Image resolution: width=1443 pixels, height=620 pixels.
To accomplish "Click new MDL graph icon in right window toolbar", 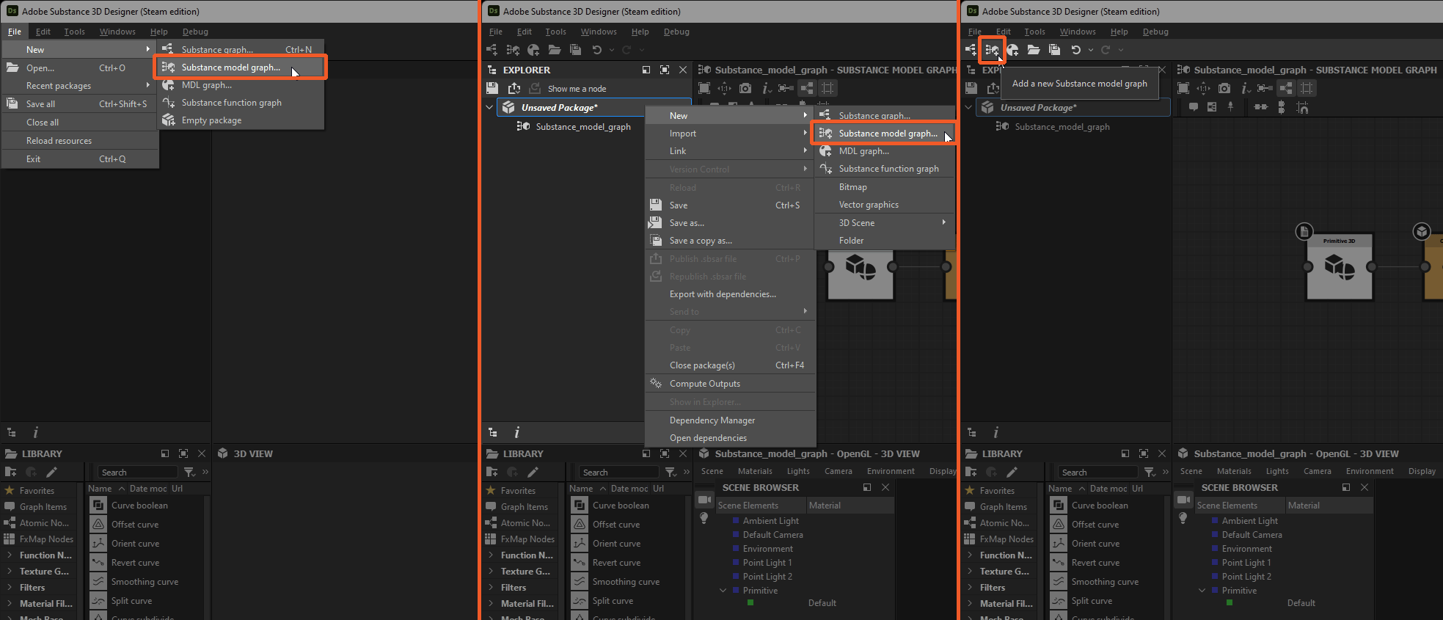I will click(1012, 50).
